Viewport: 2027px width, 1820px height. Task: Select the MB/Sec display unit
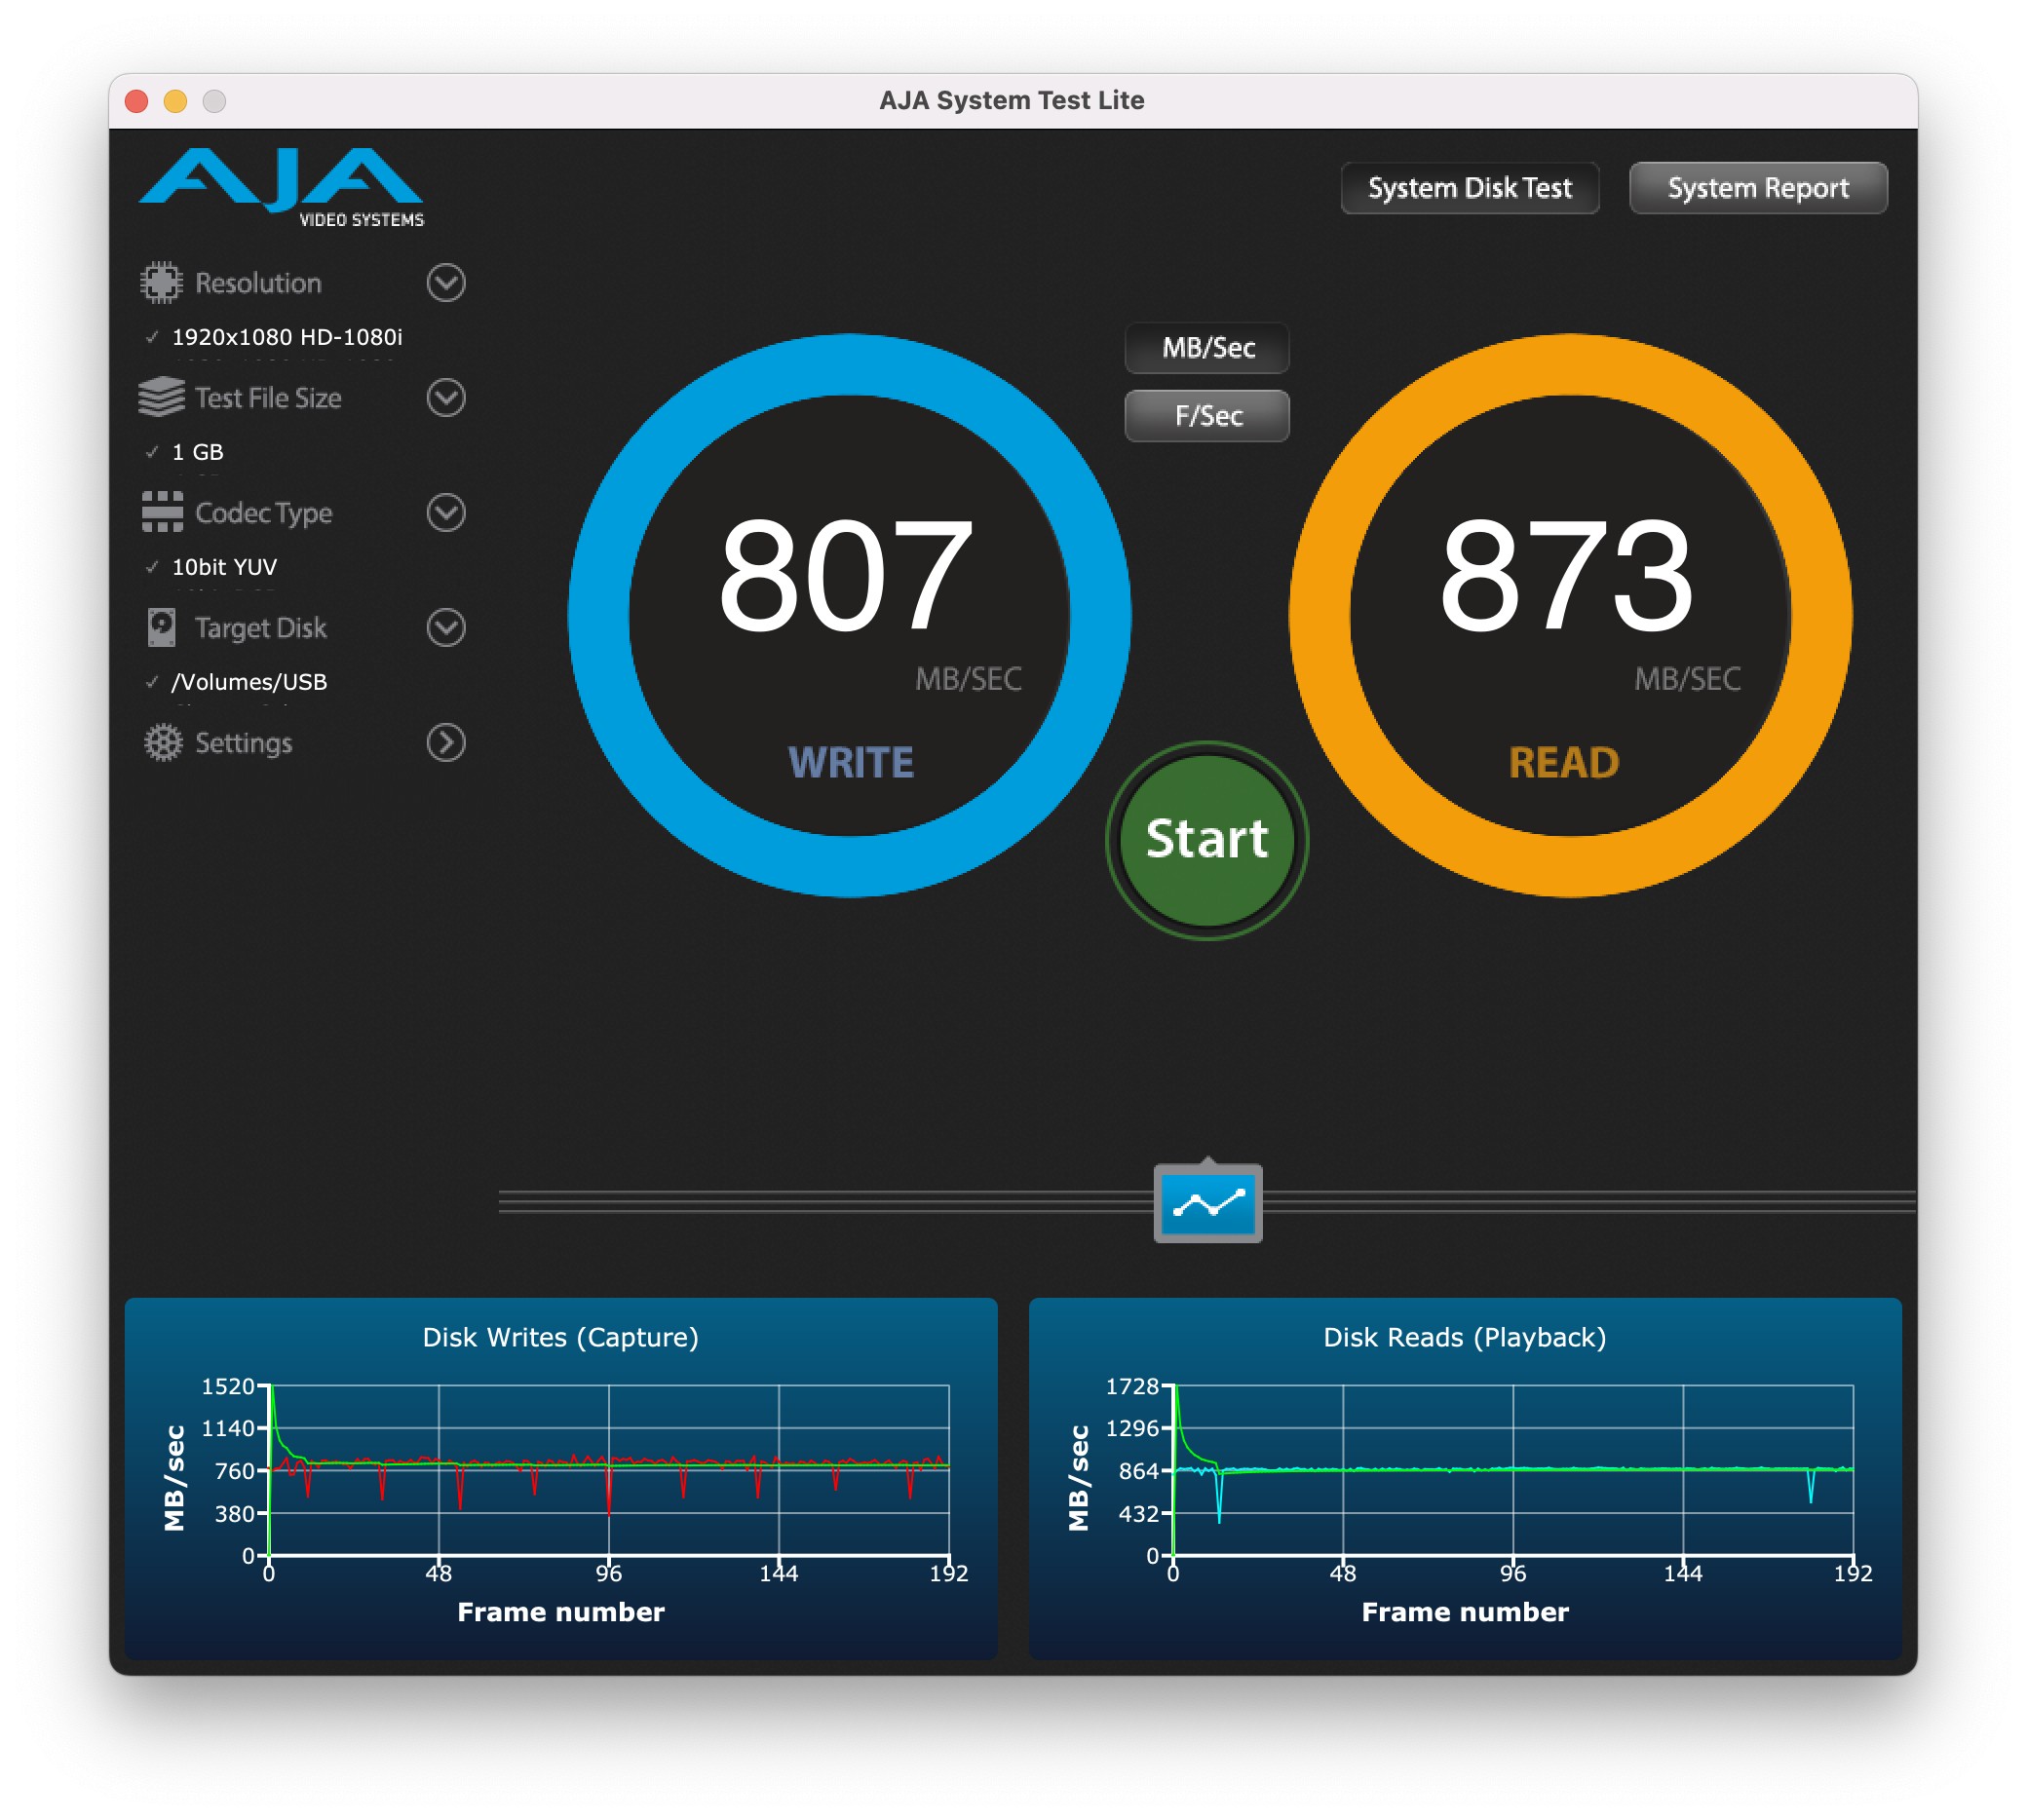[x=1207, y=348]
